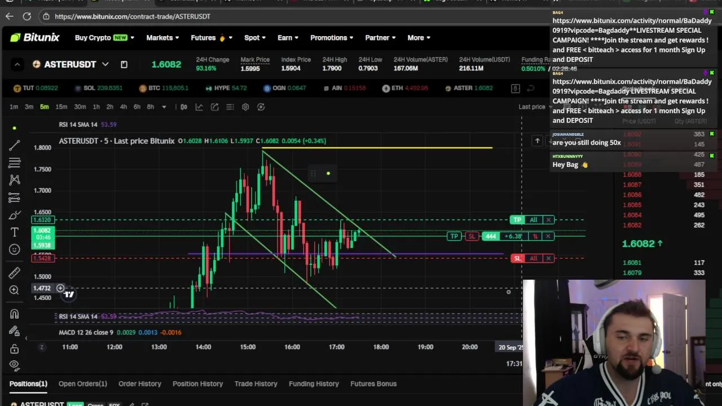Viewport: 722px width, 406px height.
Task: Open the forecasting and position tool
Action: (x=15, y=197)
